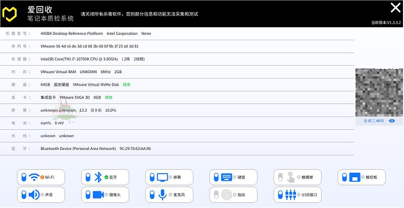Screen dimensions: 404x208
Task: Toggle the touchpad (触控板) switch
Action: pyautogui.click(x=343, y=177)
